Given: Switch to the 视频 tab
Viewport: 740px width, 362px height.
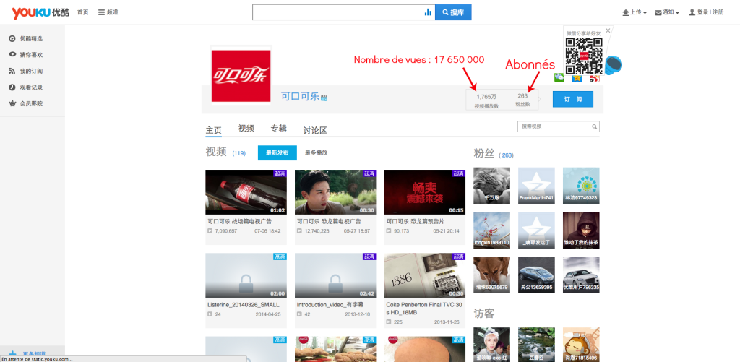Looking at the screenshot, I should coord(246,129).
